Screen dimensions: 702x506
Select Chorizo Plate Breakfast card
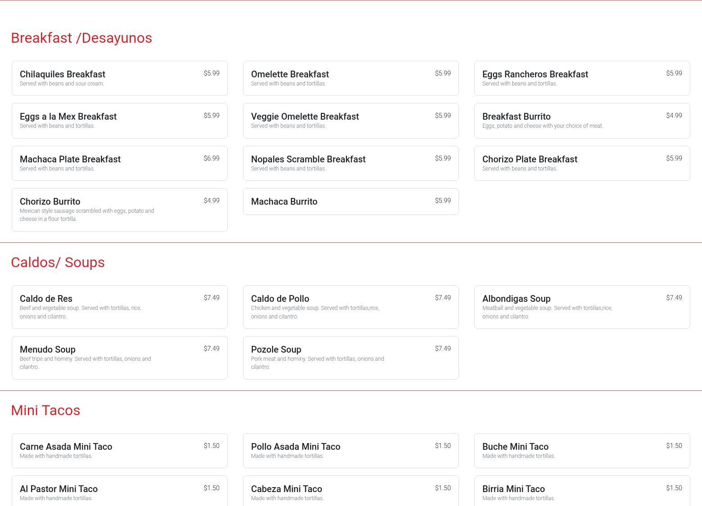point(582,163)
